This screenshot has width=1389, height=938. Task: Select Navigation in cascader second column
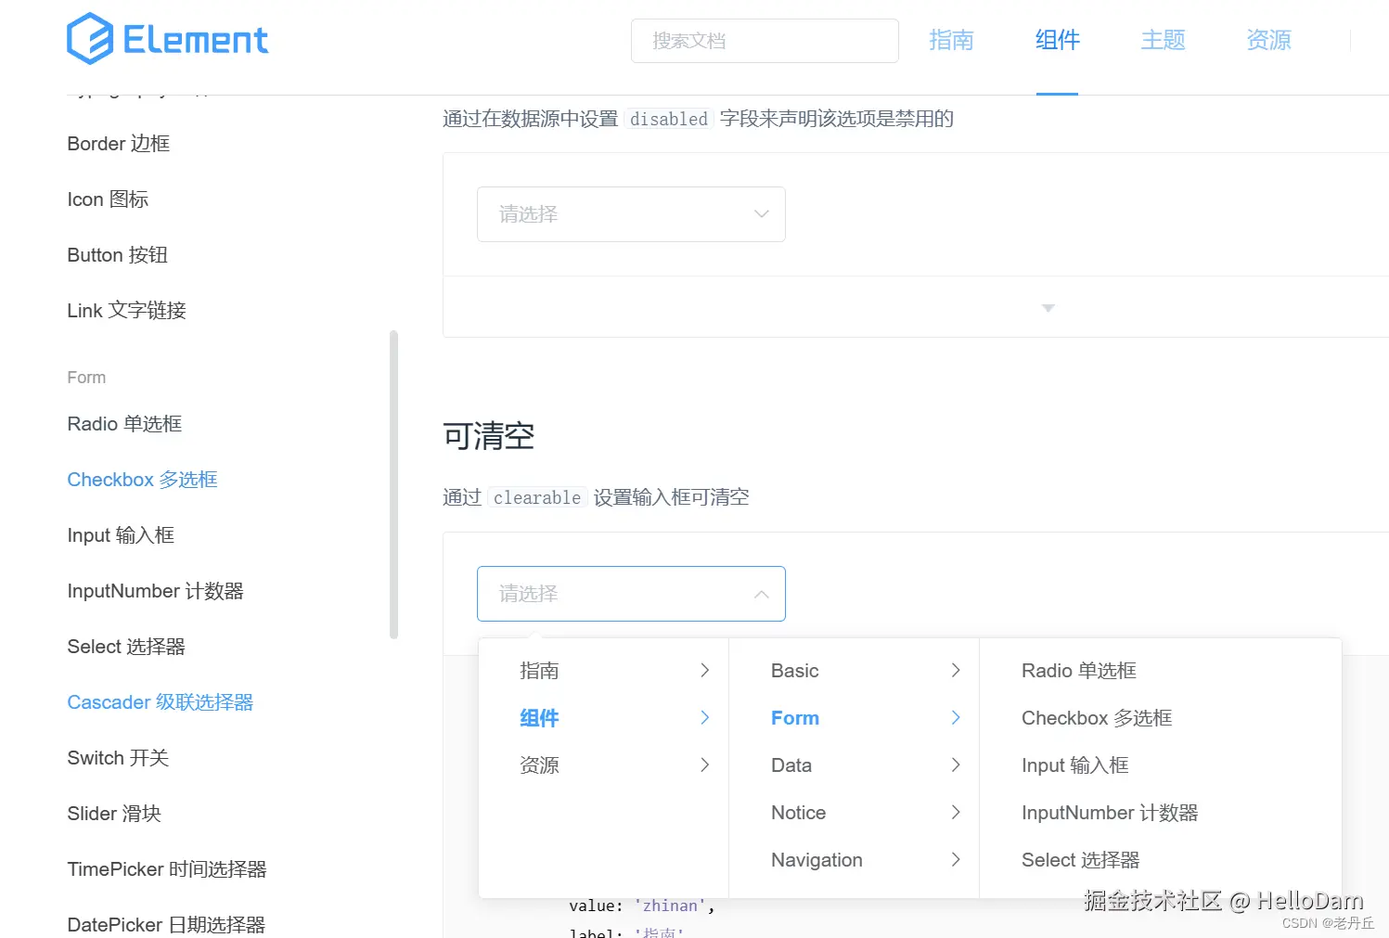coord(817,860)
